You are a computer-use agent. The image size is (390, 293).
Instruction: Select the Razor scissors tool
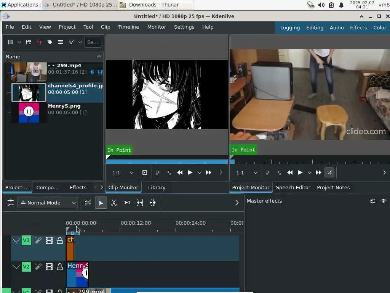[x=113, y=203]
